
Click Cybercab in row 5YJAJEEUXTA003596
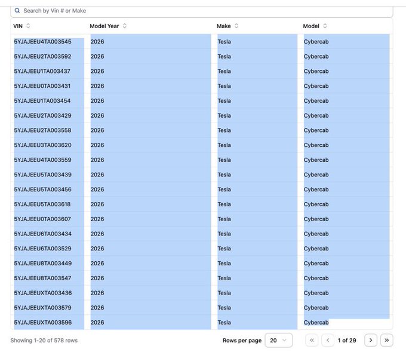316,323
